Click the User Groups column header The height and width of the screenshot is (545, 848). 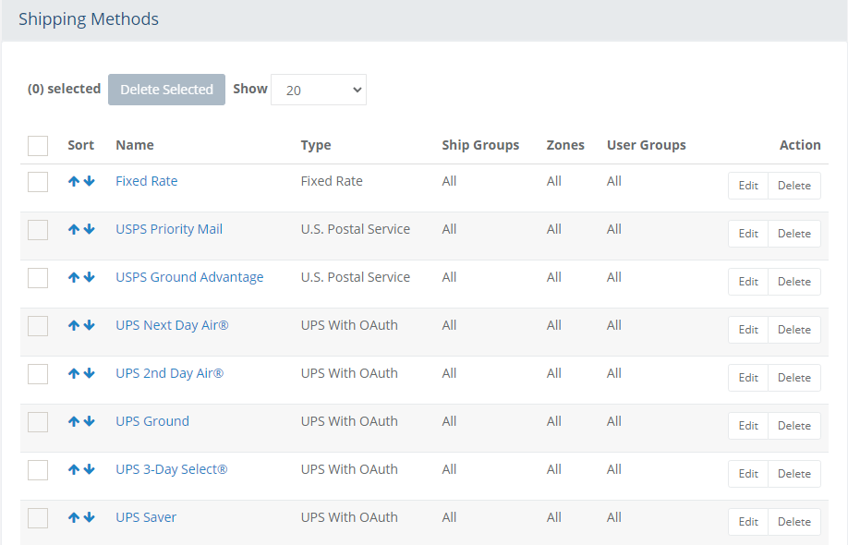(647, 145)
